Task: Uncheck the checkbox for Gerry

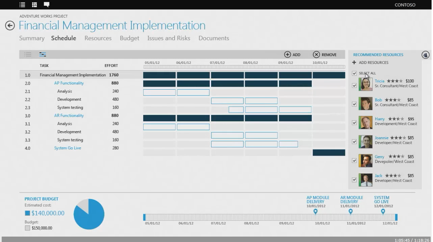Action: coord(354,161)
